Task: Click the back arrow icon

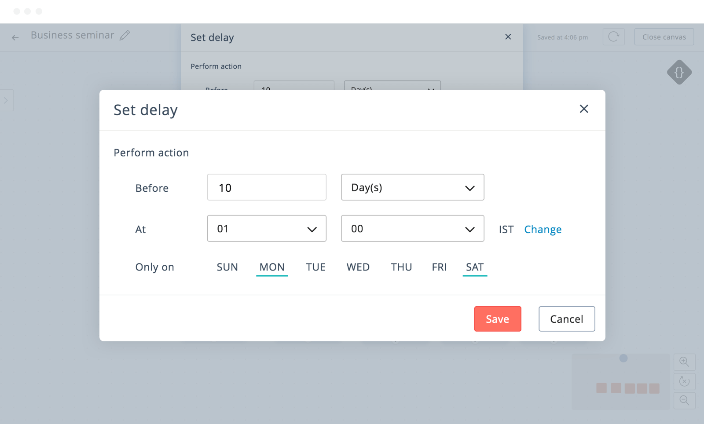Action: 15,38
